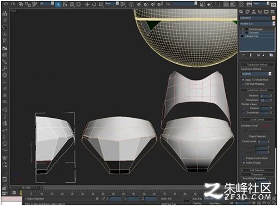Viewport: 278px width, 206px height.
Task: Click the Iterations spinner arrows
Action: point(271,96)
